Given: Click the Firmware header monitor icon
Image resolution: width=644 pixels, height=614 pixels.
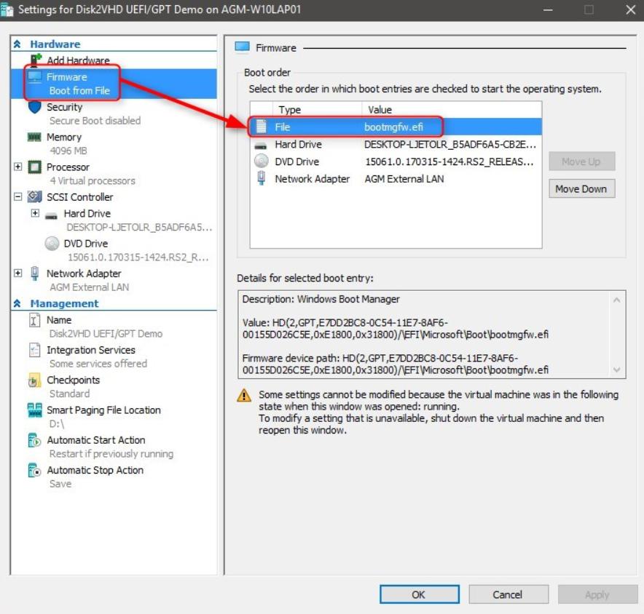Looking at the screenshot, I should [x=243, y=47].
